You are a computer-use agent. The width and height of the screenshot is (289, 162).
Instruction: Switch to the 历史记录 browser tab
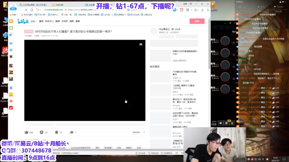pos(58,5)
